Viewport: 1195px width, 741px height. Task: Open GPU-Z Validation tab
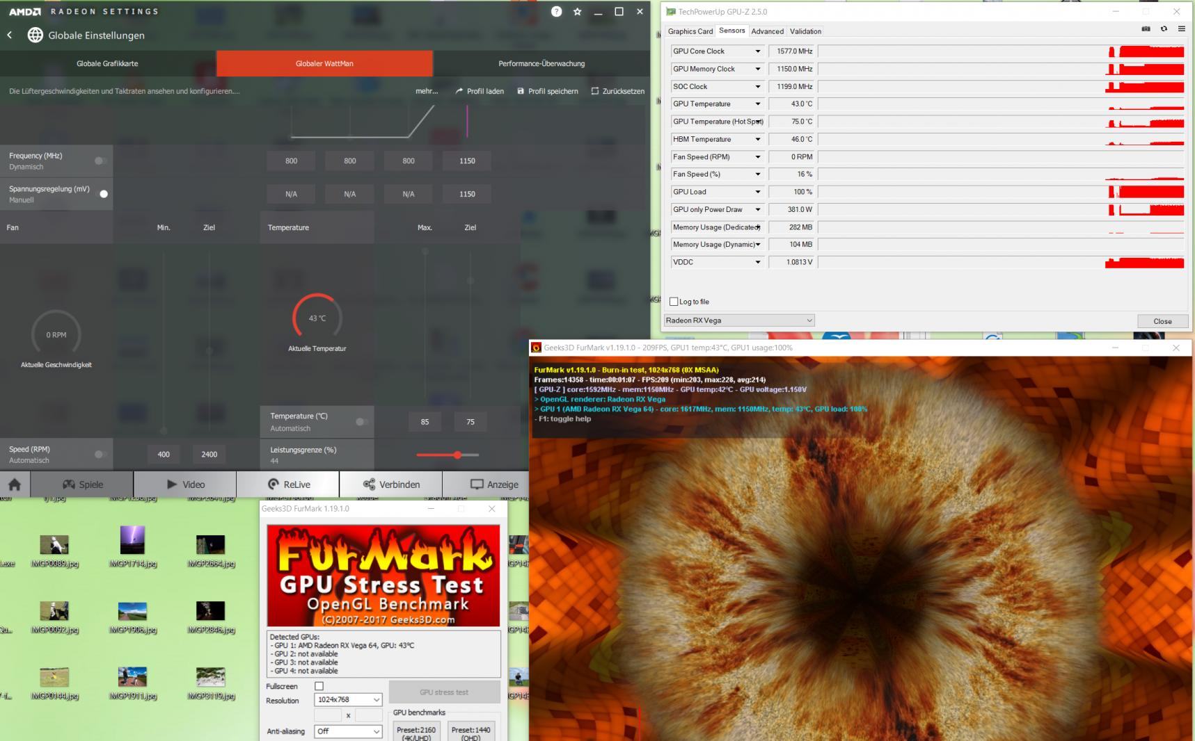coord(806,31)
